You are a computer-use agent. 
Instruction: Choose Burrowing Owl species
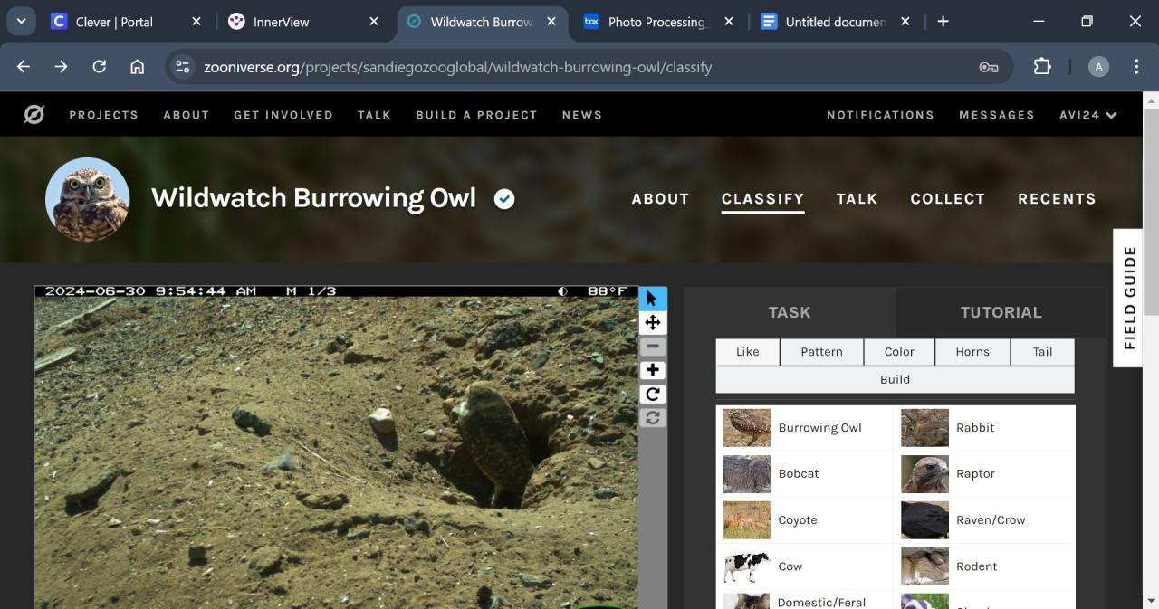804,428
